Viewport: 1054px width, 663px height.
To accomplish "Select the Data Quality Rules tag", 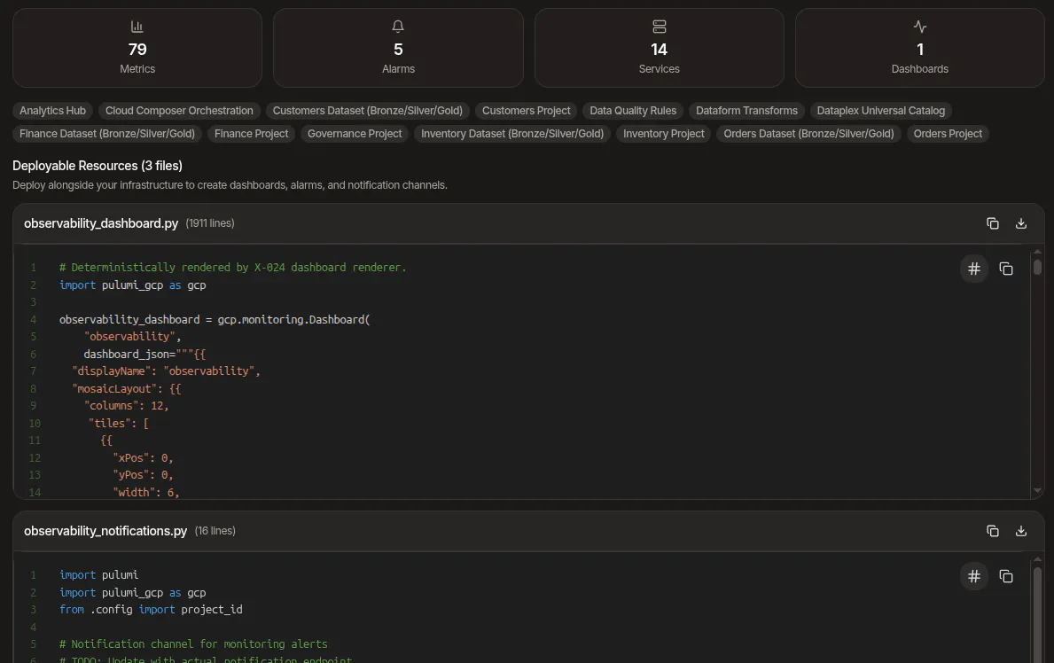I will tap(633, 110).
